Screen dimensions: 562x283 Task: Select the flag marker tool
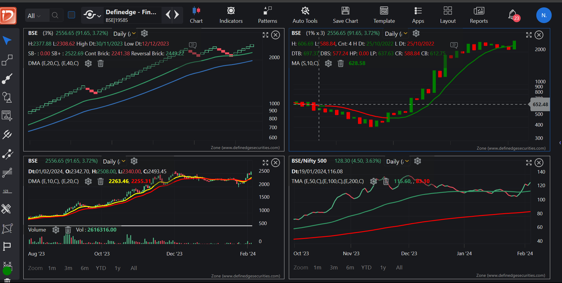7,246
